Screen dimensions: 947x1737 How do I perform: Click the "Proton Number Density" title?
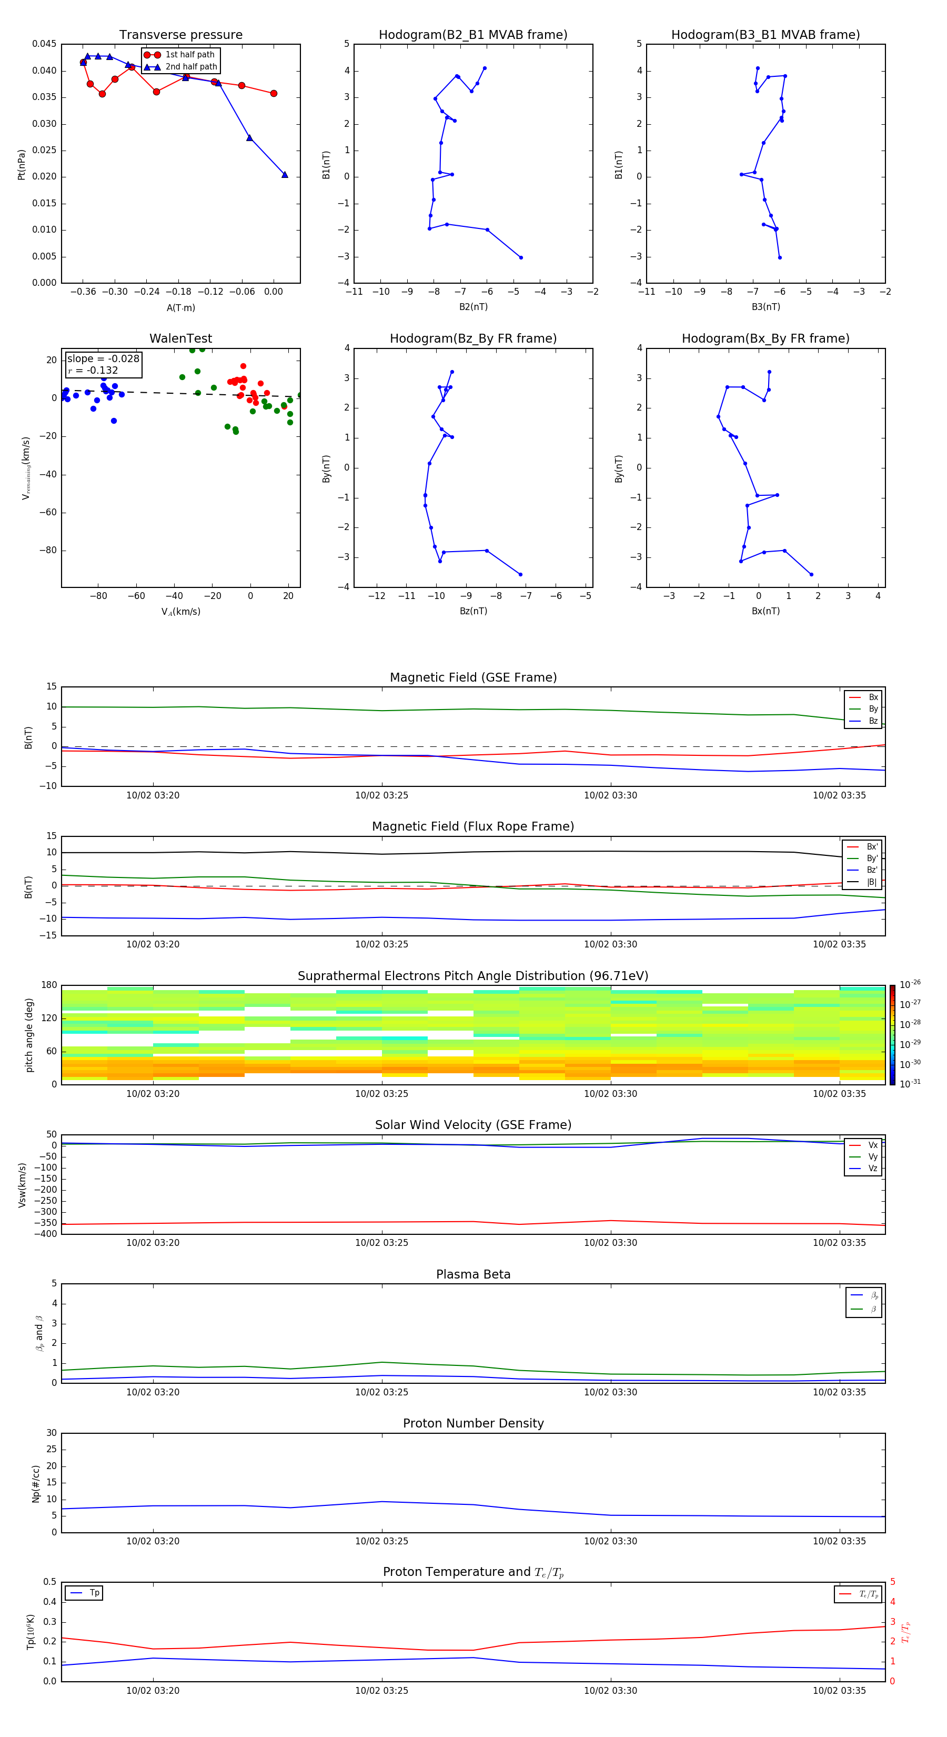473,1423
